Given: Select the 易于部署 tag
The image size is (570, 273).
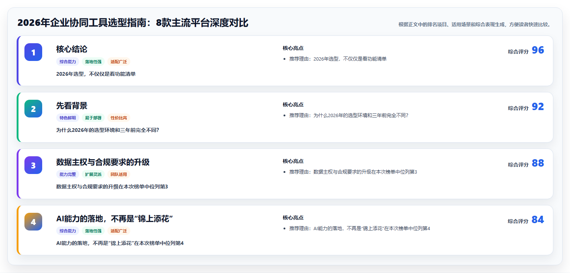Looking at the screenshot, I should tap(93, 118).
